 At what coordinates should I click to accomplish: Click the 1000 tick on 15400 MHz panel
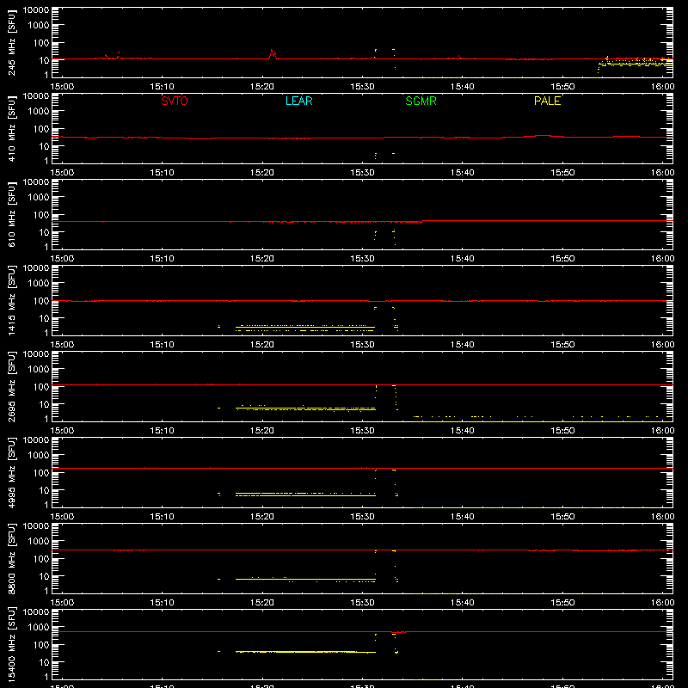[39, 628]
